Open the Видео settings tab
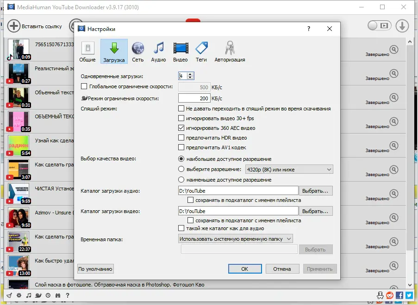 181,52
